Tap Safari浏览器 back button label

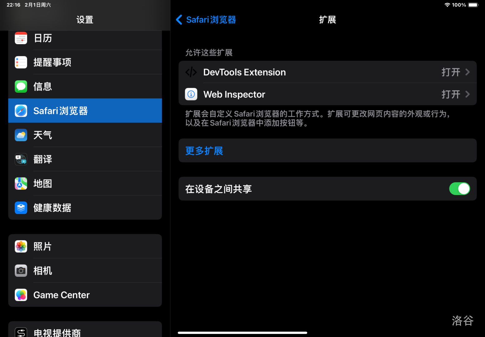pos(211,20)
